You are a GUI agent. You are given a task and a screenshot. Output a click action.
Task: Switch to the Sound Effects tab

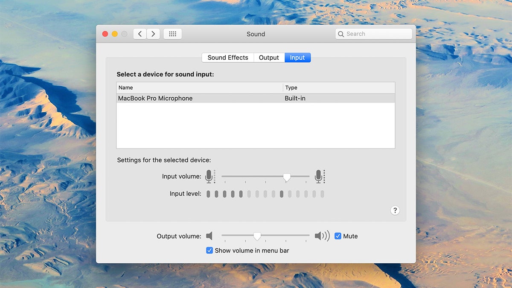coord(227,57)
